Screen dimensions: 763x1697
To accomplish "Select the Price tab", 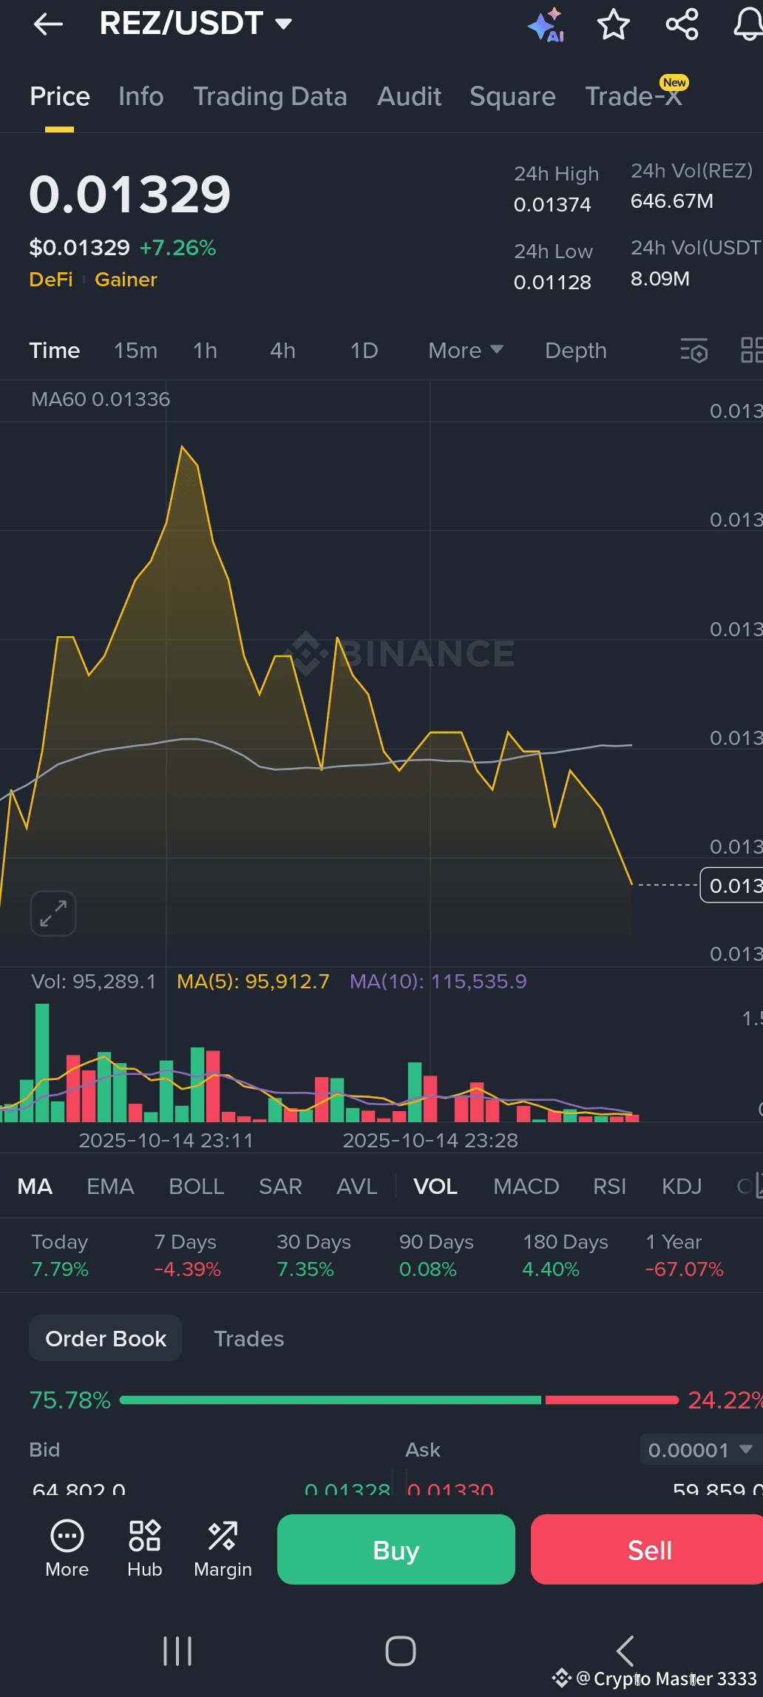I will coord(60,96).
